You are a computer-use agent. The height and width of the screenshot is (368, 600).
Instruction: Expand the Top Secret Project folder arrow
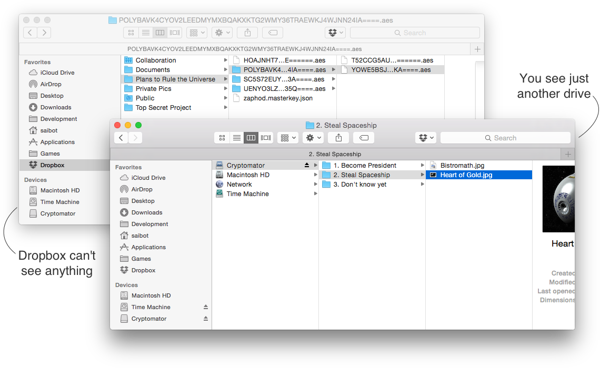coord(225,107)
